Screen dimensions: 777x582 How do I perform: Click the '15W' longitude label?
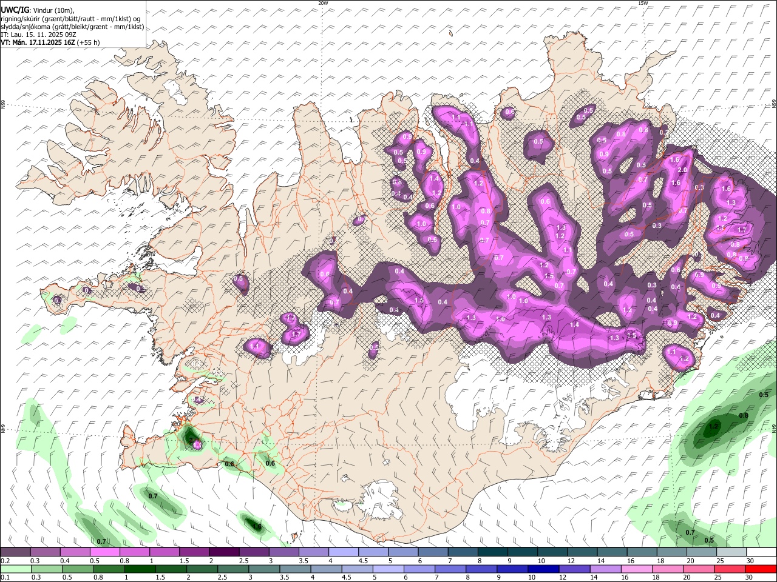pos(643,3)
